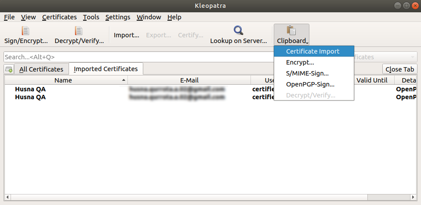This screenshot has width=421, height=205.
Task: Click the Clipboard toolbar icon
Action: (x=291, y=31)
